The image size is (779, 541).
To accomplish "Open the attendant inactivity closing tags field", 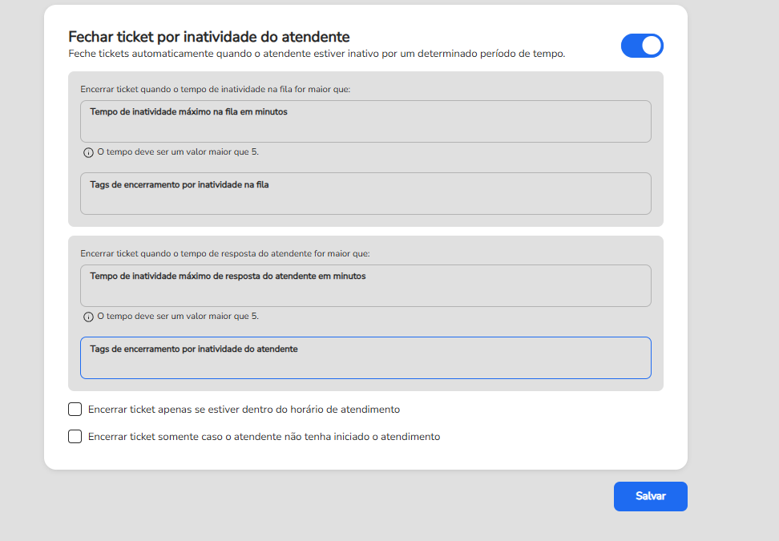I will click(365, 363).
